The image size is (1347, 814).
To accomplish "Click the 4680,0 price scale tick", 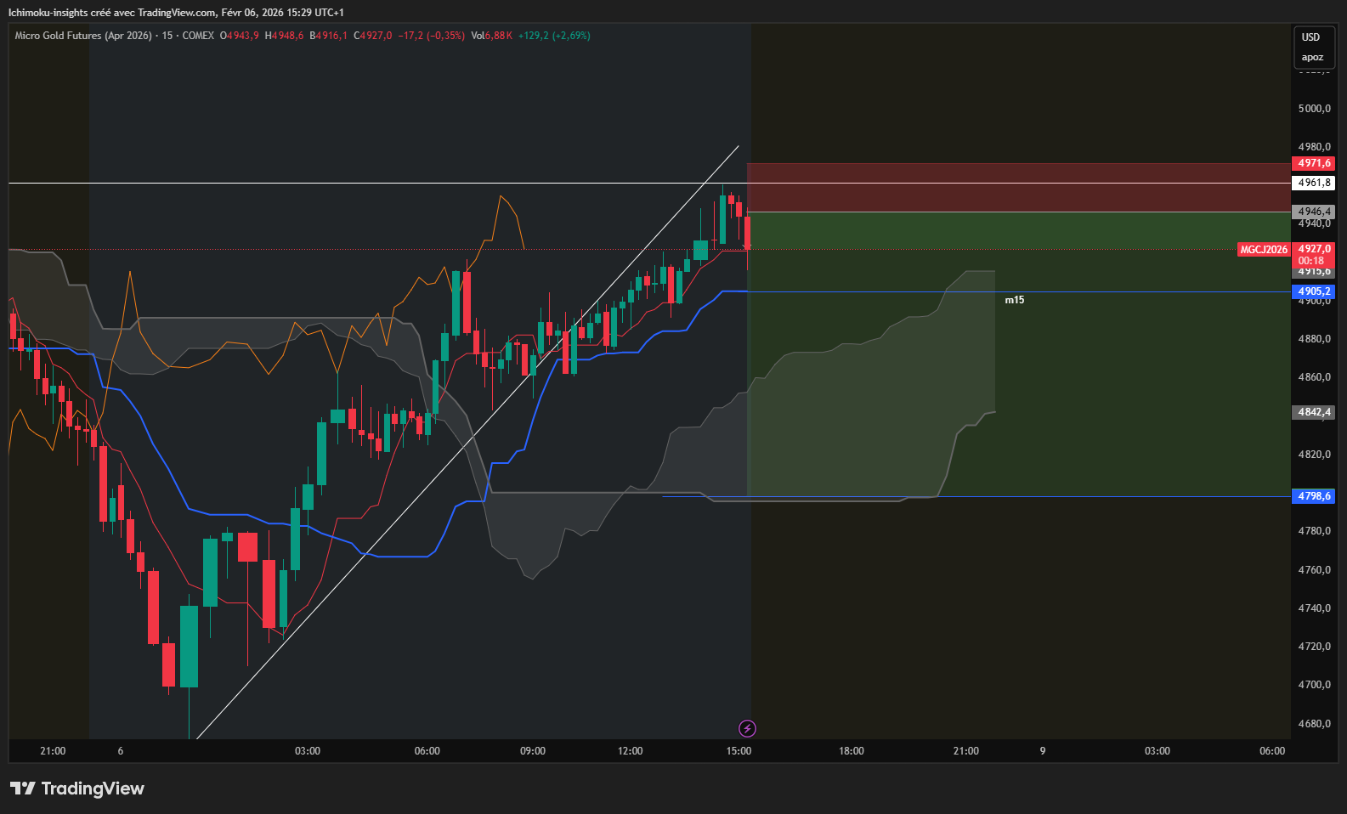I will [x=1315, y=724].
